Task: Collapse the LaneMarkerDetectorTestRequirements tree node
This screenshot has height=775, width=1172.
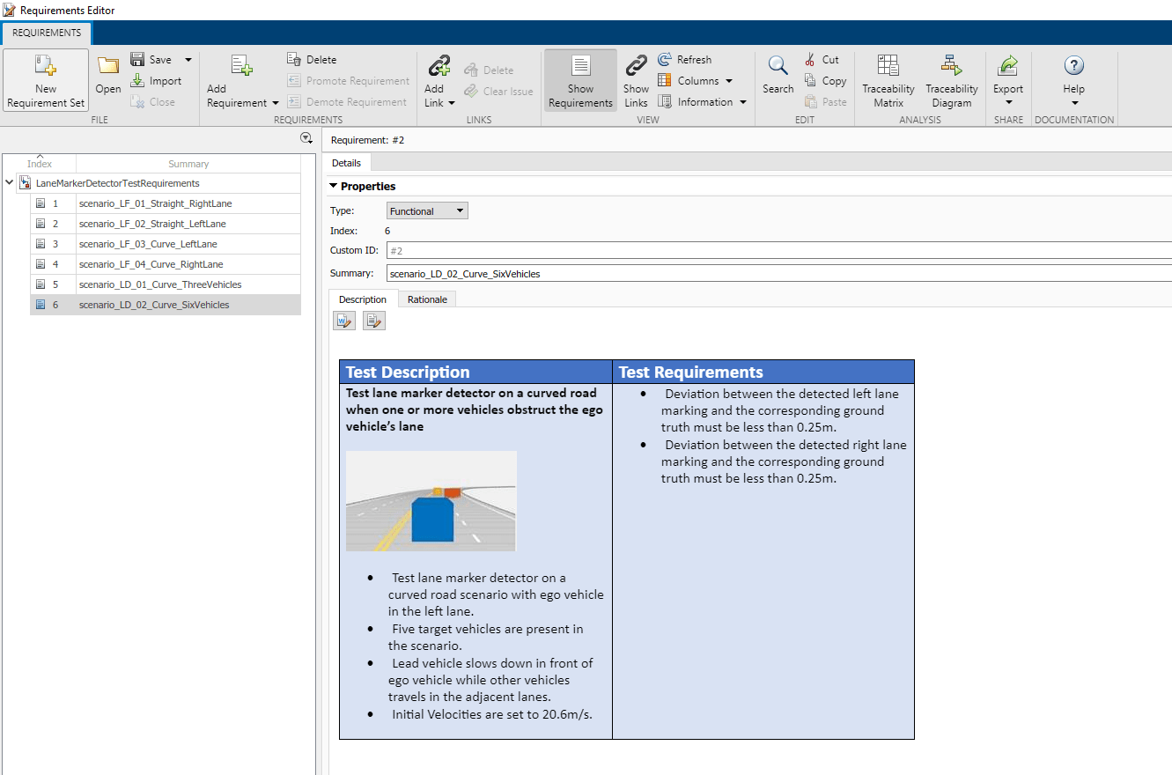Action: 9,183
